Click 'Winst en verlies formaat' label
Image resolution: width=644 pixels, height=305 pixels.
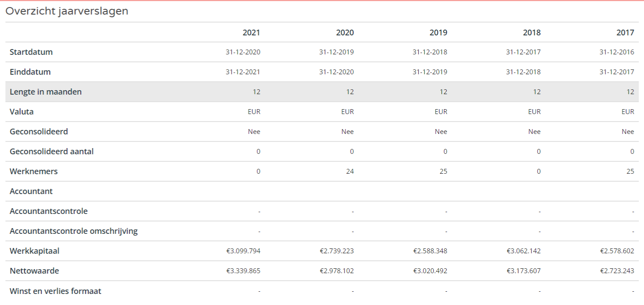[55, 291]
